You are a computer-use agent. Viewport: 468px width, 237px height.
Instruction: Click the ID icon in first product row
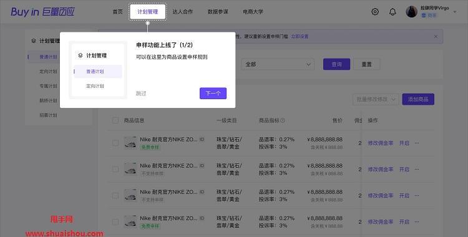[202, 140]
